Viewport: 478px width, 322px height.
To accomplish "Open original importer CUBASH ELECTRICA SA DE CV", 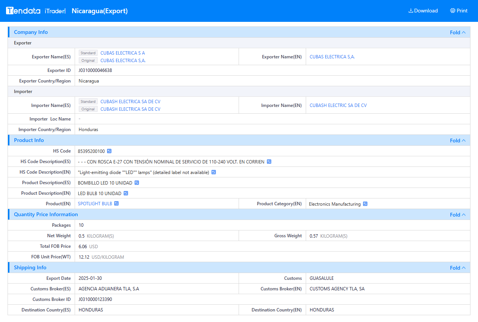I will coord(130,109).
